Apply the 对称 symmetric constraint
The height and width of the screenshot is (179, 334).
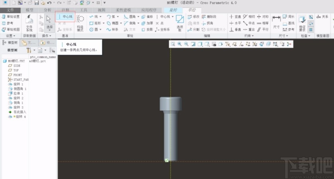(x=263, y=17)
